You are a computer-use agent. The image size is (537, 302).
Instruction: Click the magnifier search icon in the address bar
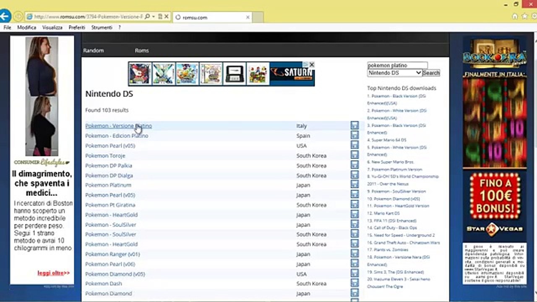click(x=147, y=17)
